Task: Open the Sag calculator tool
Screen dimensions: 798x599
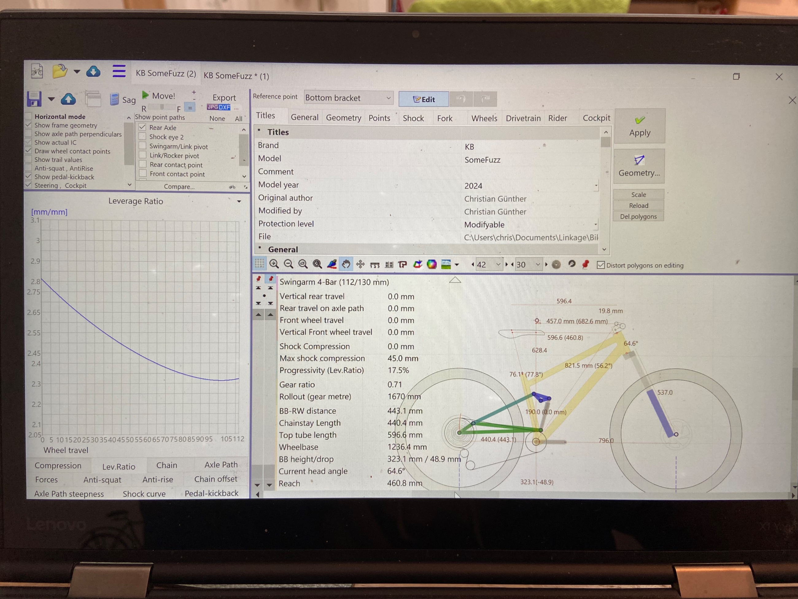Action: tap(123, 100)
